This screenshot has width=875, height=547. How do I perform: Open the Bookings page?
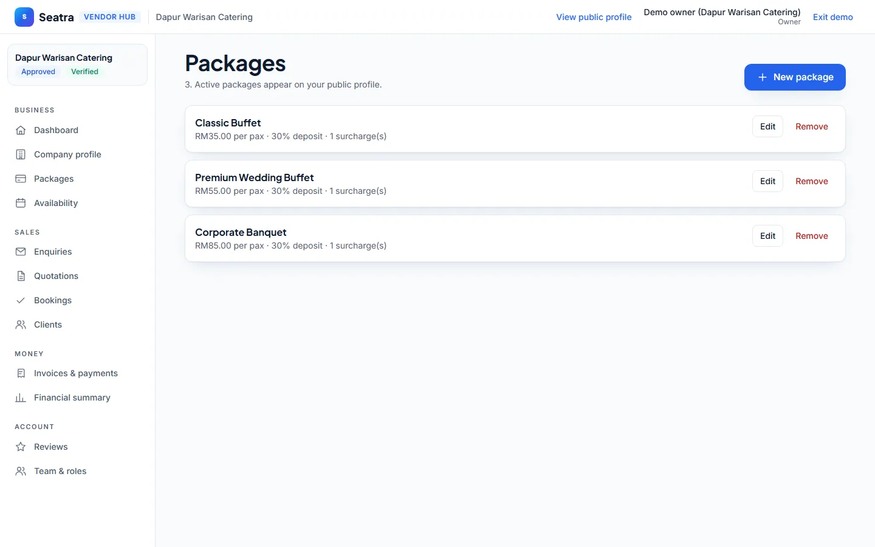click(x=77, y=300)
